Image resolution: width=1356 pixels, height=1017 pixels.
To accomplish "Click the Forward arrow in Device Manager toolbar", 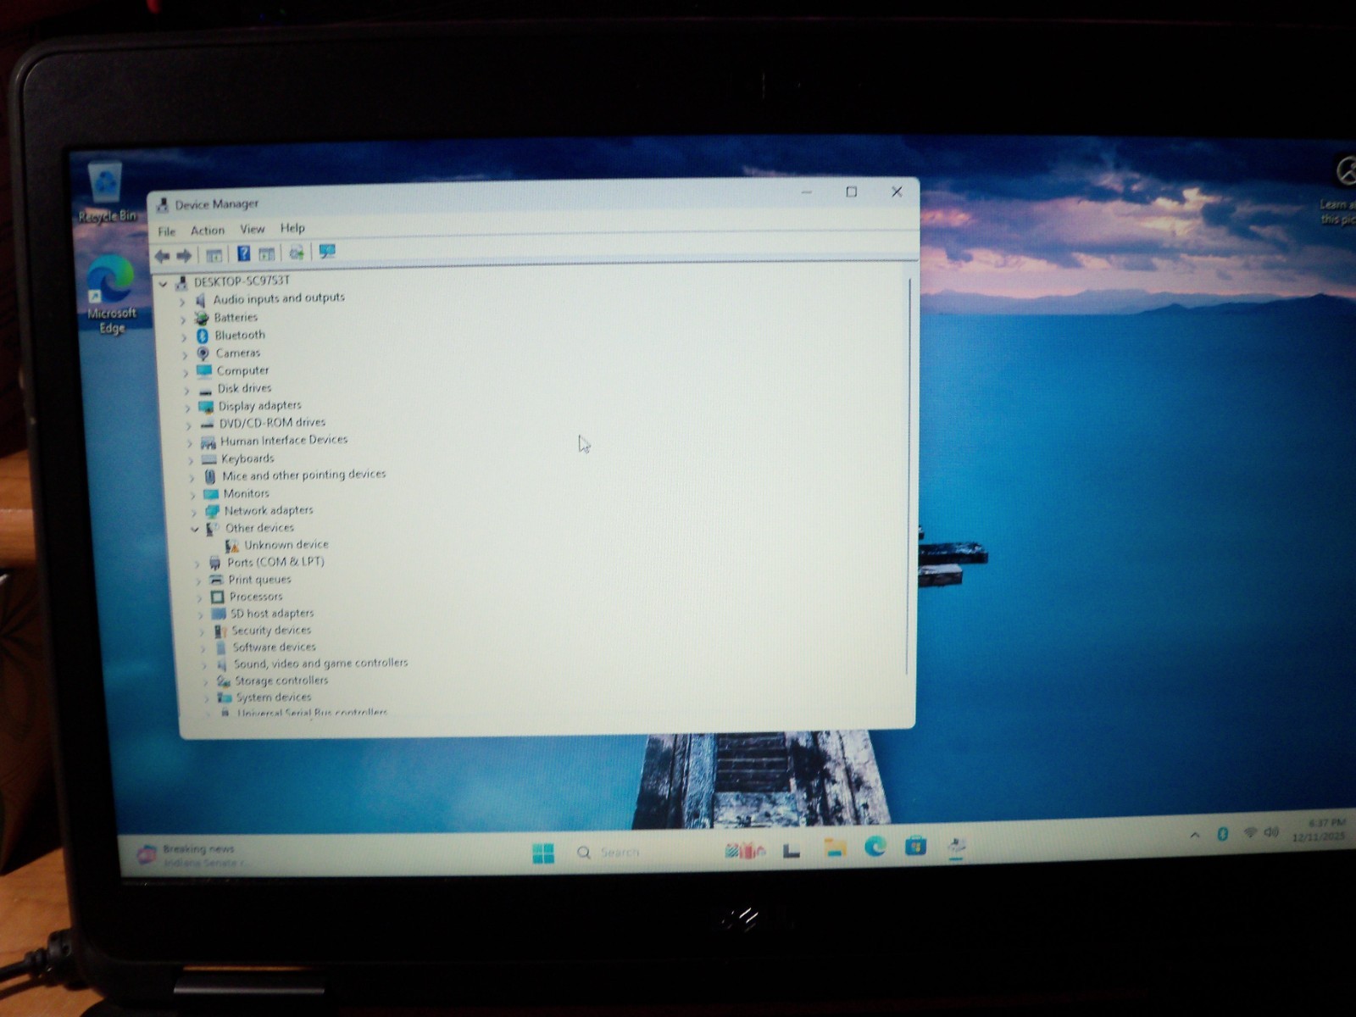I will 184,255.
